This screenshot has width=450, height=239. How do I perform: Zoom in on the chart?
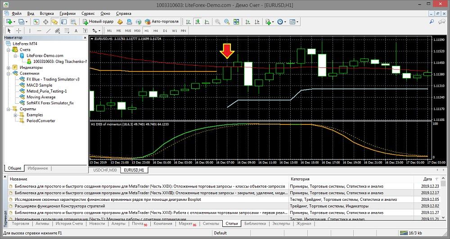tap(218, 22)
